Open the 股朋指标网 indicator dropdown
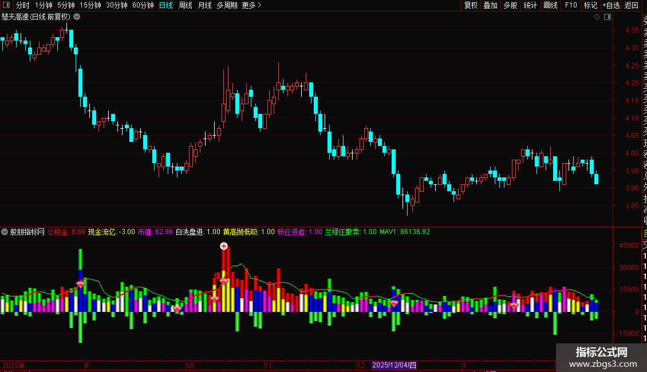 click(x=5, y=232)
